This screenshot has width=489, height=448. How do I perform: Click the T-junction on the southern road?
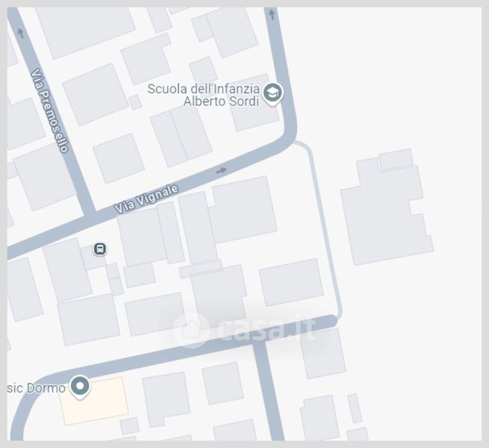click(259, 342)
